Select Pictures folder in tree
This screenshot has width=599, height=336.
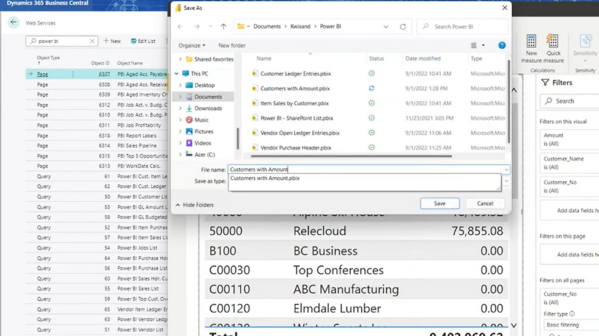pyautogui.click(x=204, y=132)
